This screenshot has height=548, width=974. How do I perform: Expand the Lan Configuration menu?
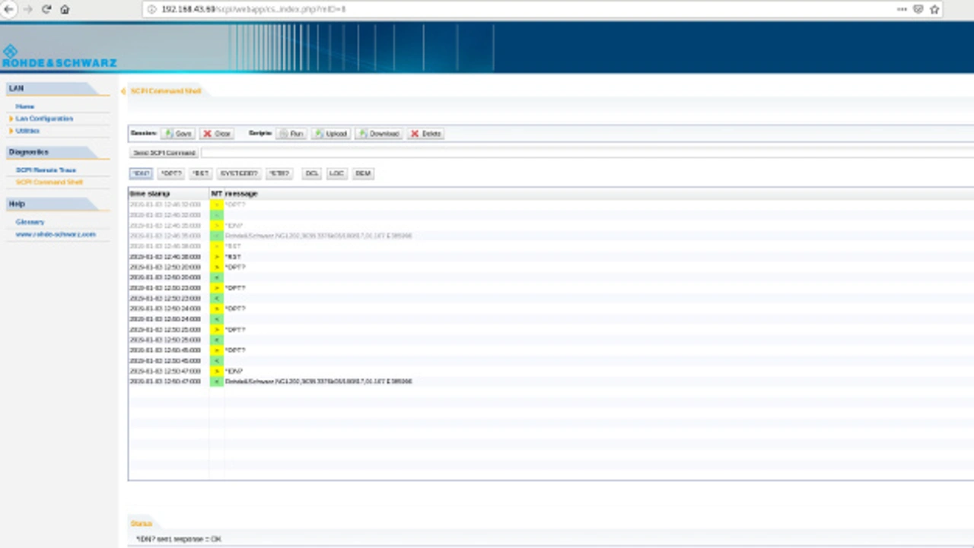44,119
